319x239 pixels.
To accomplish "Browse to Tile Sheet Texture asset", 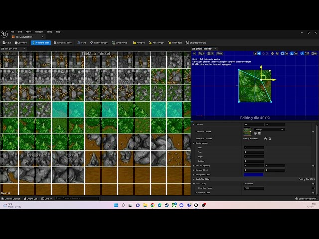I will 260,134.
